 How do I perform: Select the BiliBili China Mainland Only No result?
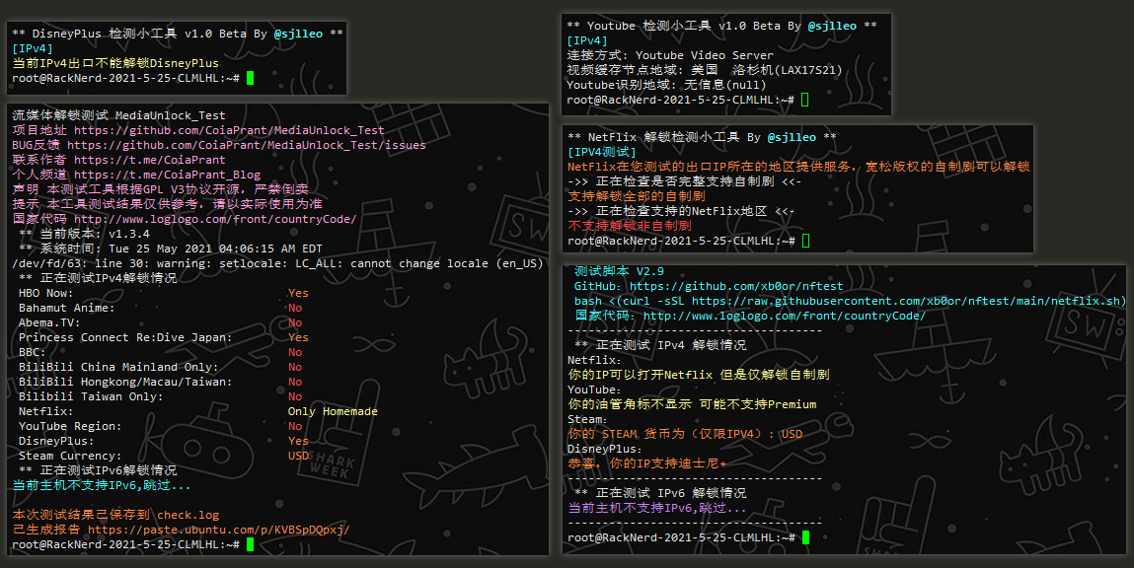pyautogui.click(x=295, y=367)
